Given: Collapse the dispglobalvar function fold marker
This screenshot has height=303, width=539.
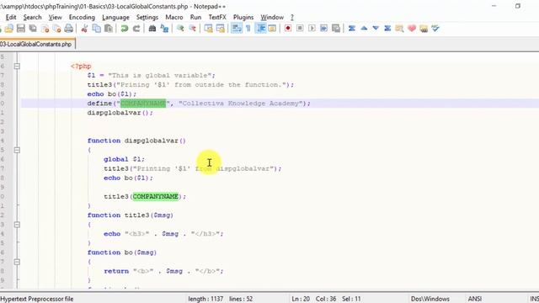Looking at the screenshot, I should (17, 150).
